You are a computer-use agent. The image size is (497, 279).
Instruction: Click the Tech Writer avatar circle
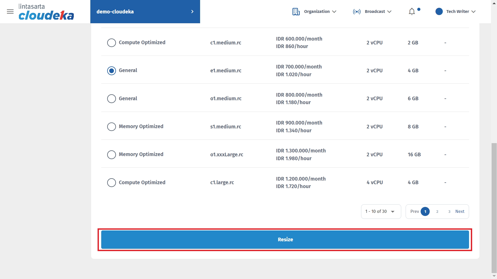pos(439,12)
